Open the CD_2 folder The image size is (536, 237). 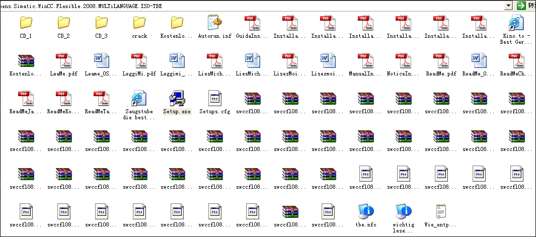(x=63, y=23)
